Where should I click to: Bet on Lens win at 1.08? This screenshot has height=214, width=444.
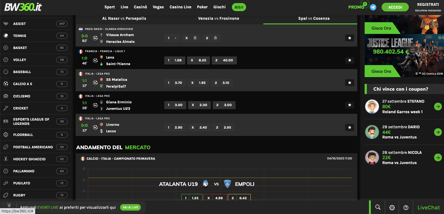coord(175,60)
